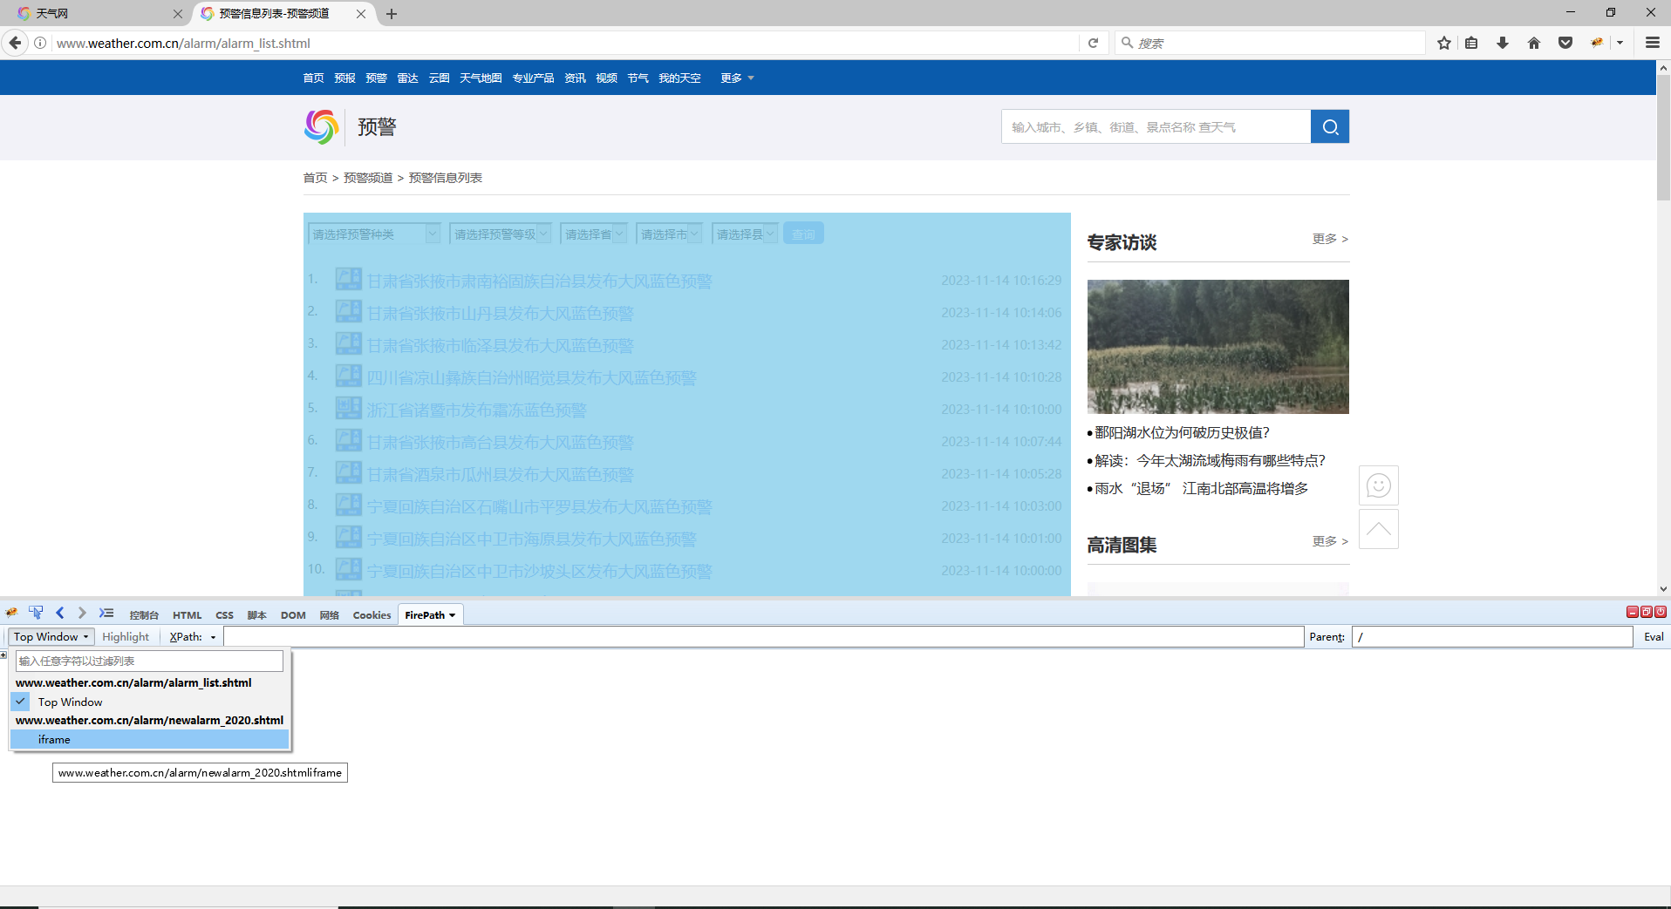Activate Firebug's element inspector picker
Viewport: 1671px width, 909px height.
pyautogui.click(x=36, y=613)
